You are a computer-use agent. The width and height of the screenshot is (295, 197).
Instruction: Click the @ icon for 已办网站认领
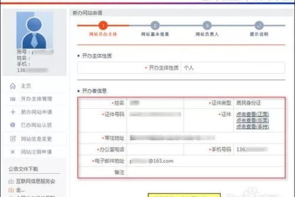click(13, 125)
